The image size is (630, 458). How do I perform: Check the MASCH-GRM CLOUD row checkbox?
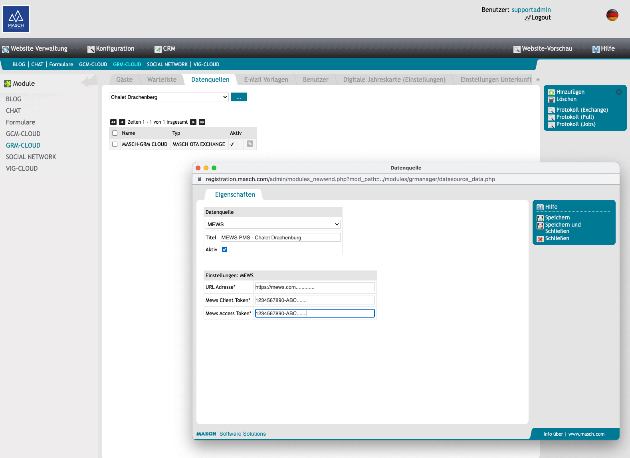tap(115, 144)
